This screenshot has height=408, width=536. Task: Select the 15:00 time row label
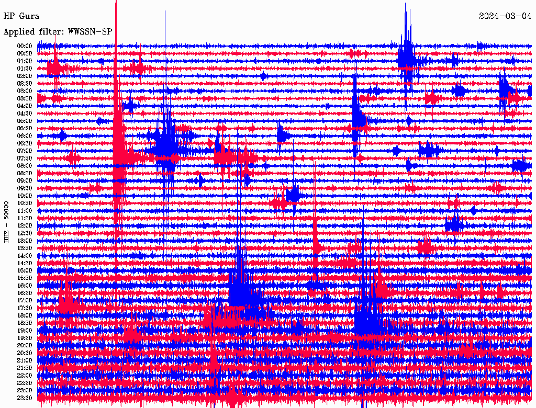click(24, 270)
